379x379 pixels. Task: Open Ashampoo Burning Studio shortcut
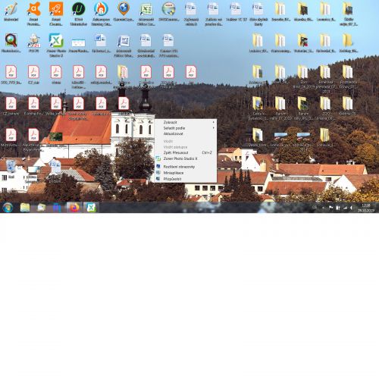101,13
